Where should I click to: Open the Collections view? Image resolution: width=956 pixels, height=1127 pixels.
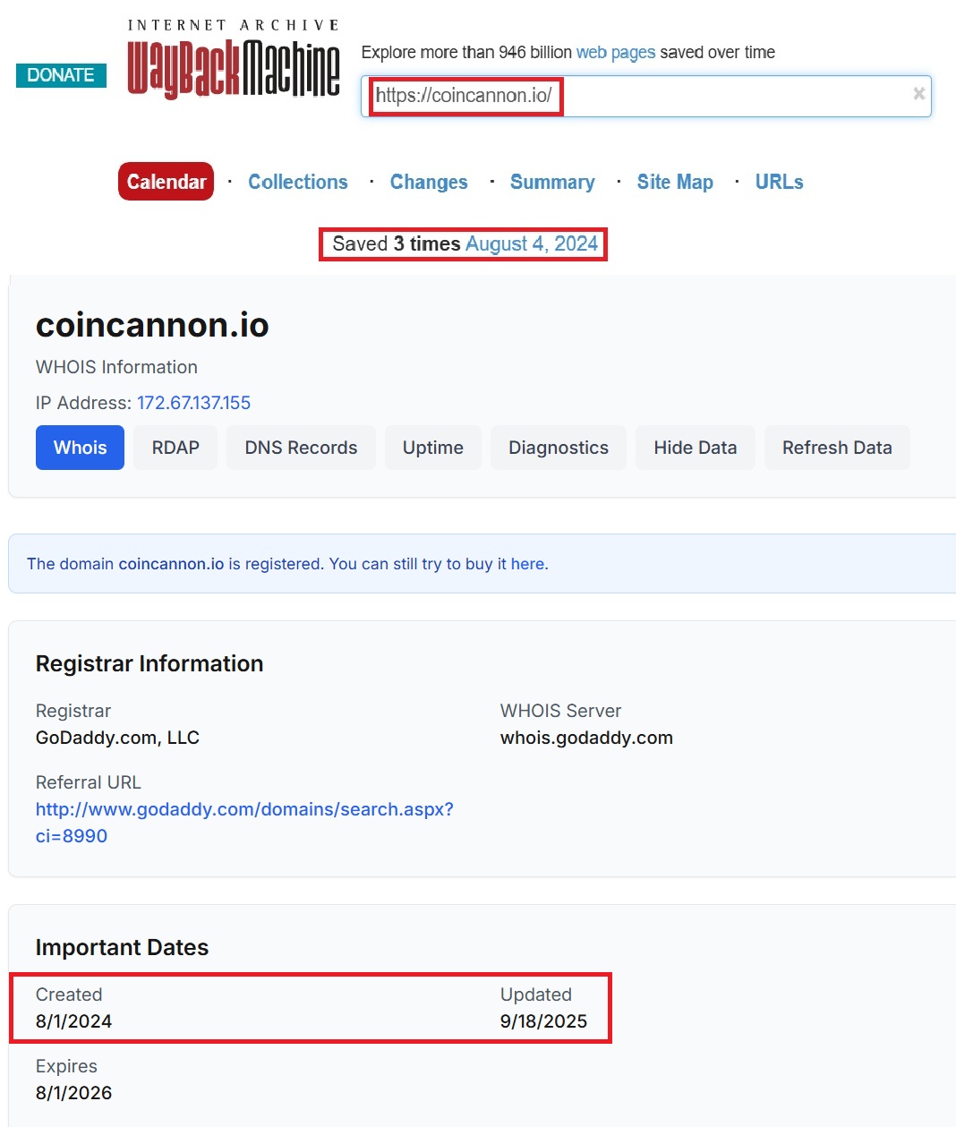coord(298,182)
